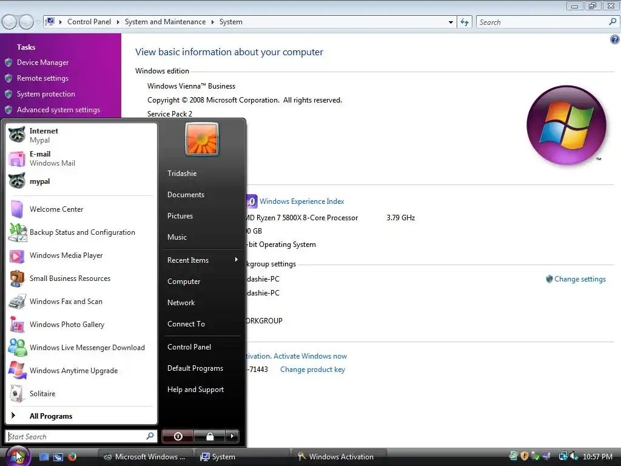Screen dimensions: 621x466
Task: Click the Start orb button
Action: click(x=18, y=456)
